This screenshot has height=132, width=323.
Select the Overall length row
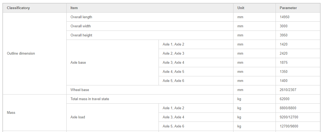click(193, 17)
